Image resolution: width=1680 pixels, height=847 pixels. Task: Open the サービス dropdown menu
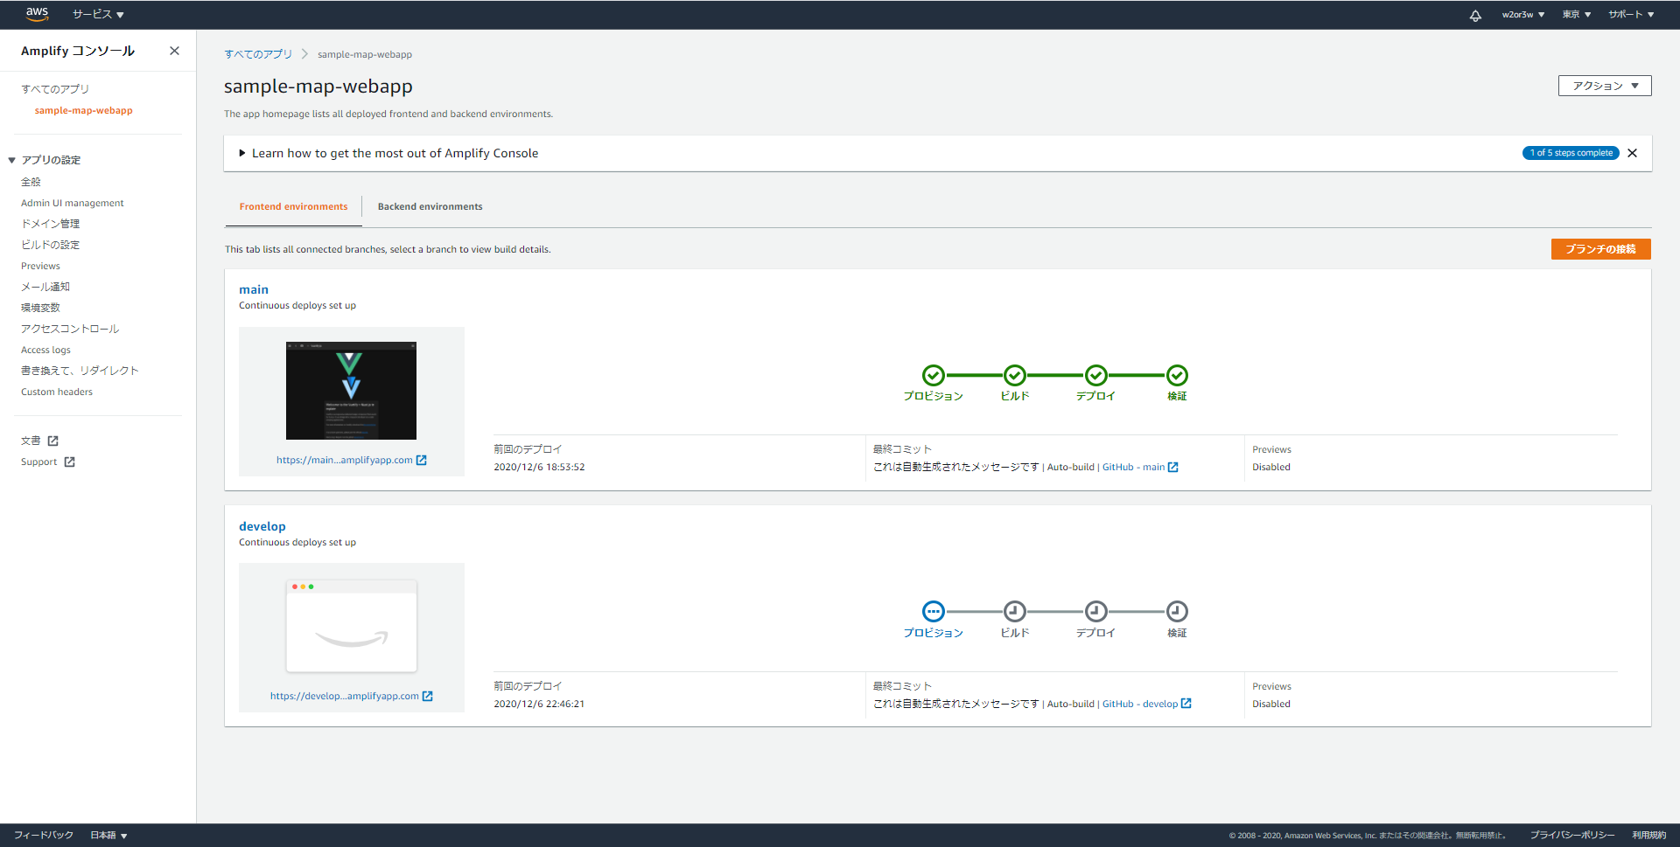click(98, 15)
